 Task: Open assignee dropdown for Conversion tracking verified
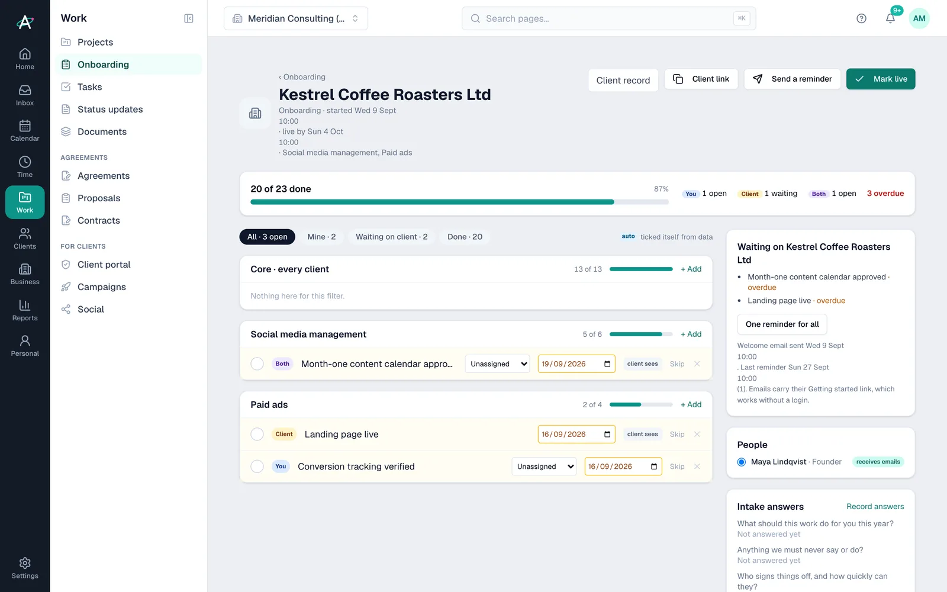[544, 466]
